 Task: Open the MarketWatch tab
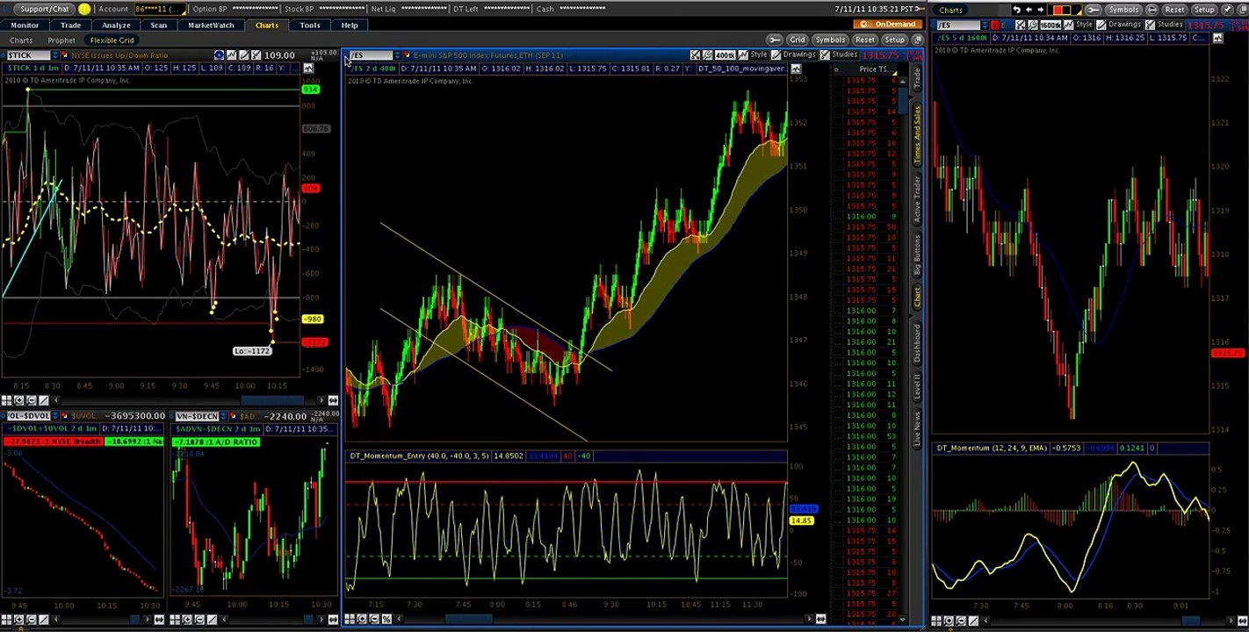[211, 25]
